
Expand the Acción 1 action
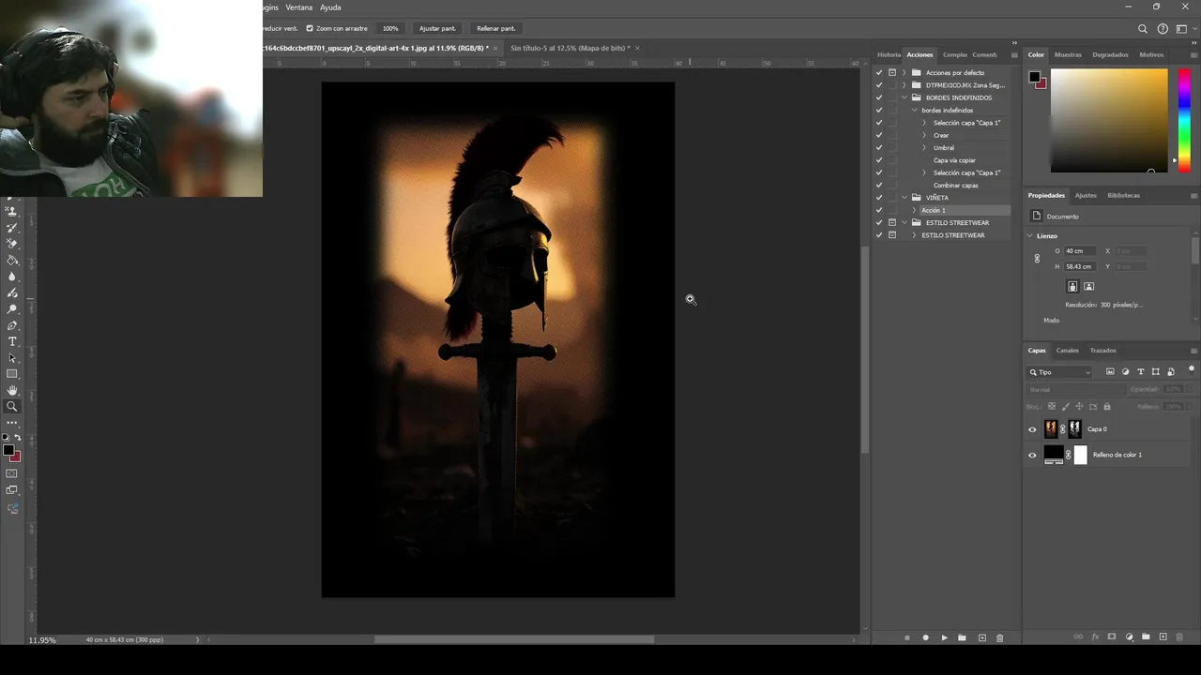(915, 210)
